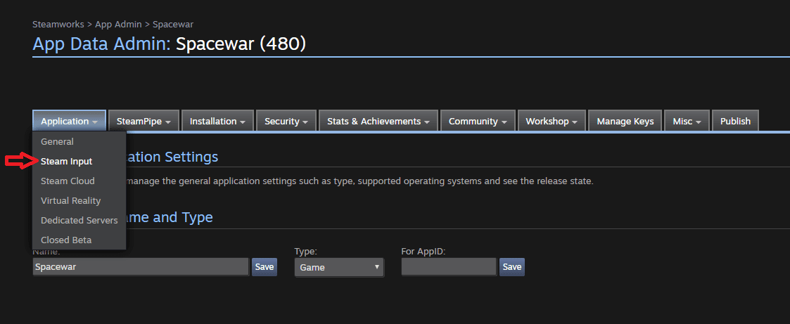Open the Community dropdown menu

(478, 121)
